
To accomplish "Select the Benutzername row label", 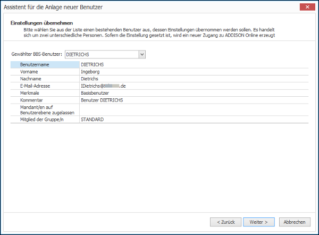I will 35,65.
